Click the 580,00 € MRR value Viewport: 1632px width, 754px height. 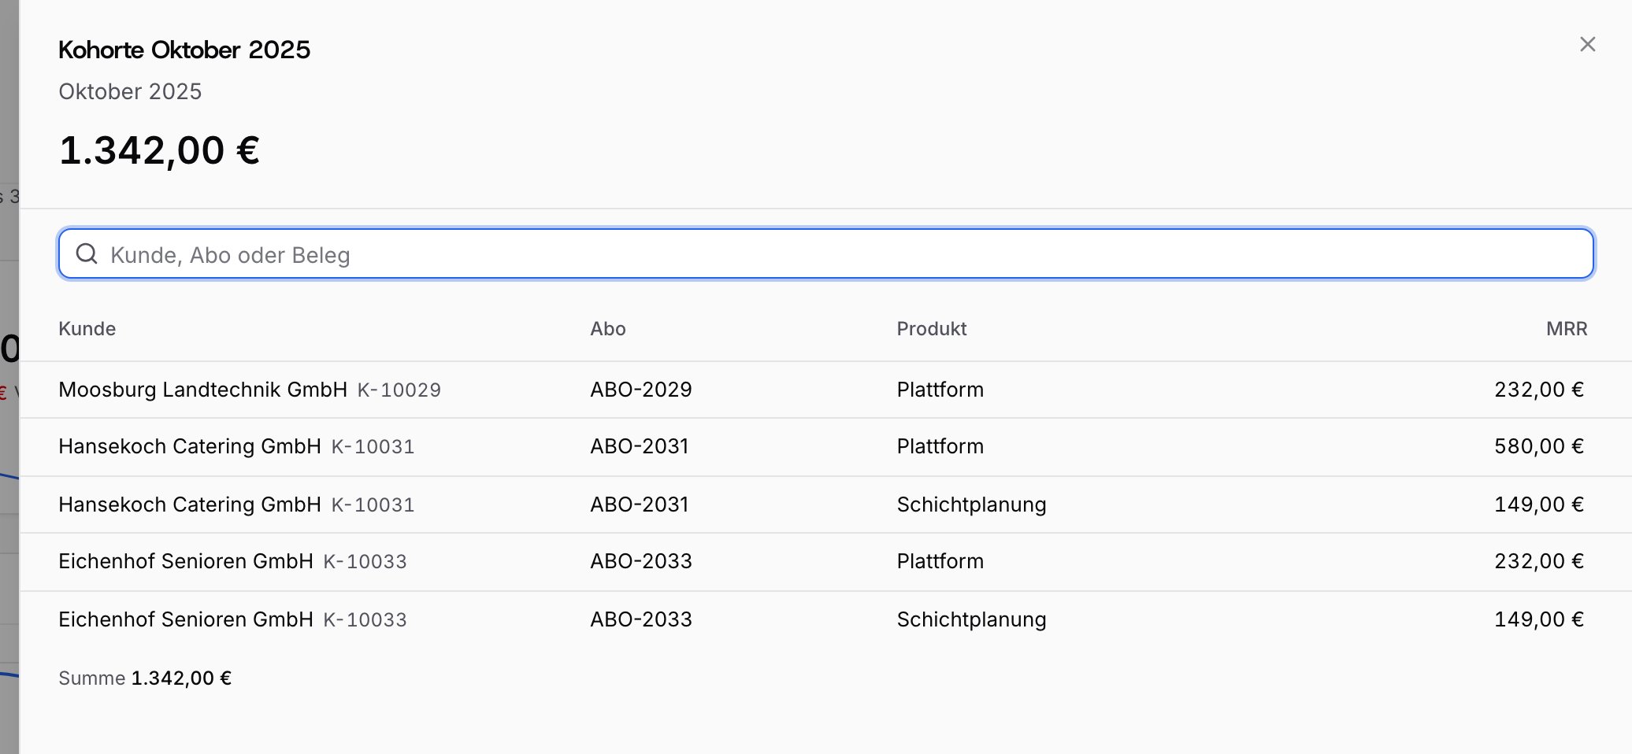(1539, 446)
